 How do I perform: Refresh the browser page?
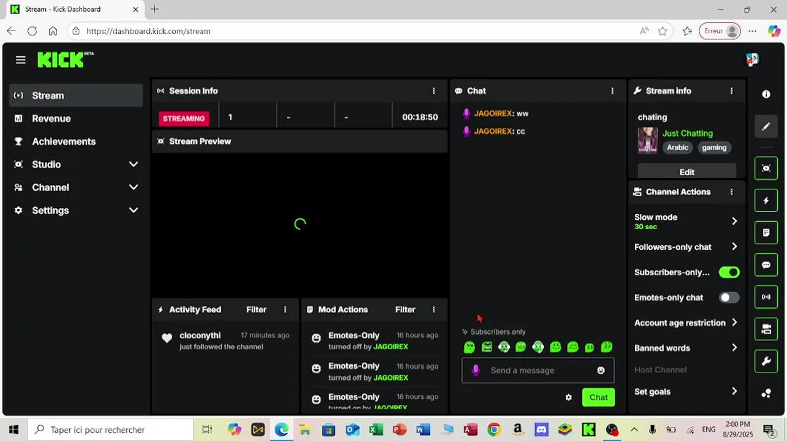32,31
